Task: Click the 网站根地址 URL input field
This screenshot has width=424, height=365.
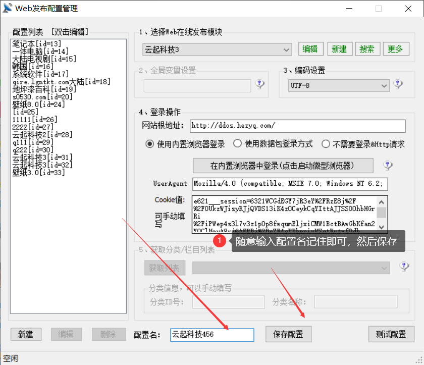Action: (297, 125)
